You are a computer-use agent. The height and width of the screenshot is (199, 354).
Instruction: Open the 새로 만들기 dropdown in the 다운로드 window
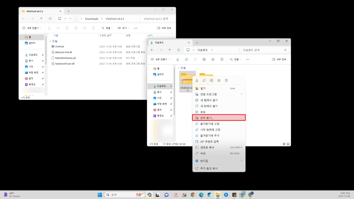click(x=160, y=59)
